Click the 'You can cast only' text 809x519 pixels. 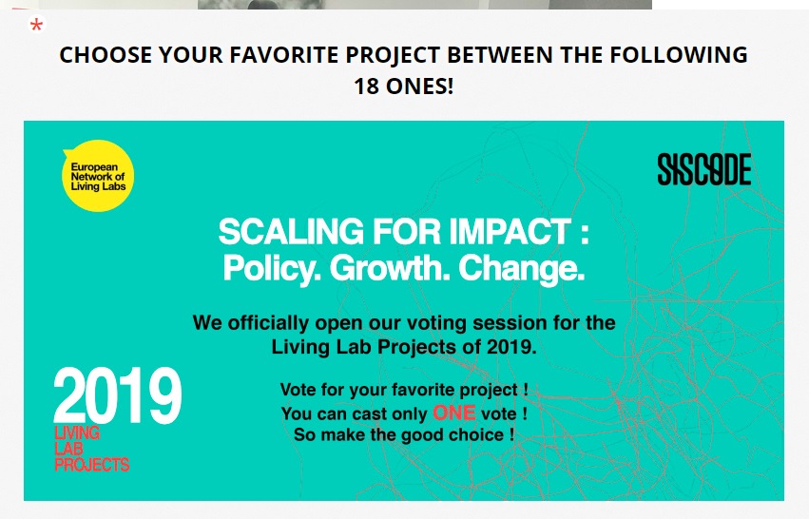point(354,414)
